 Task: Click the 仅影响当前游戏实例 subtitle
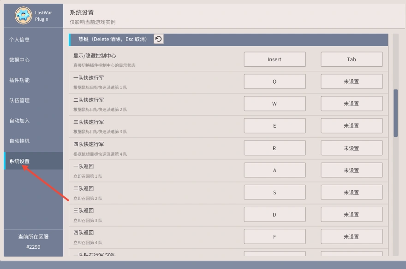(92, 22)
